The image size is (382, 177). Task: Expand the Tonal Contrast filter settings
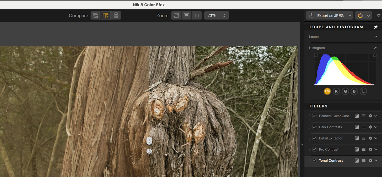(x=376, y=160)
